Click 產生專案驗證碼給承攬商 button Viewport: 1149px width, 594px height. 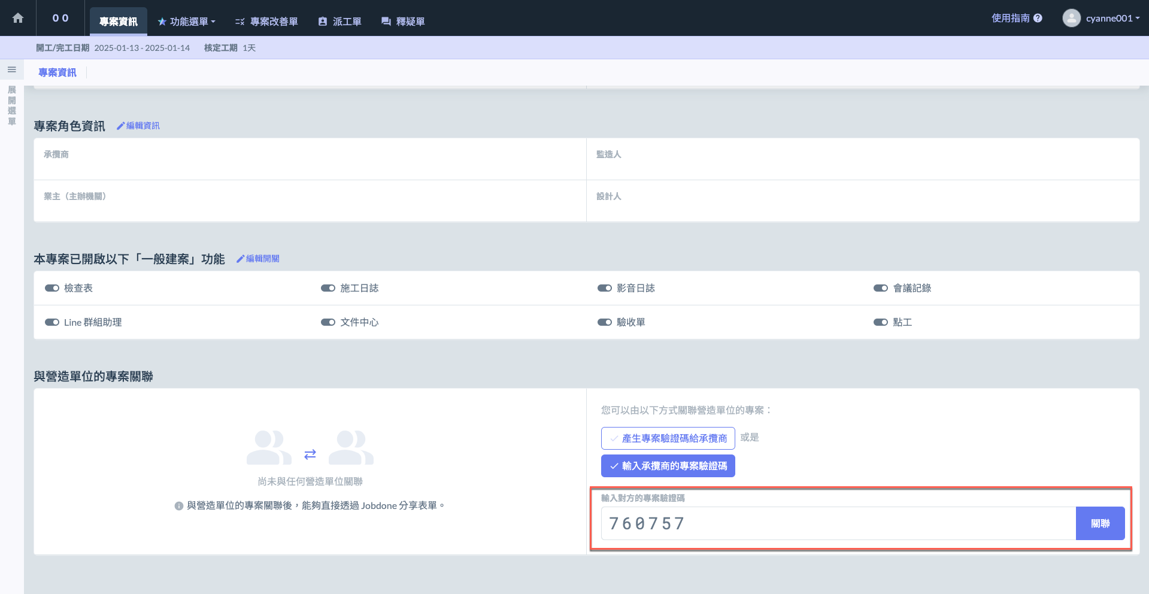click(x=668, y=438)
